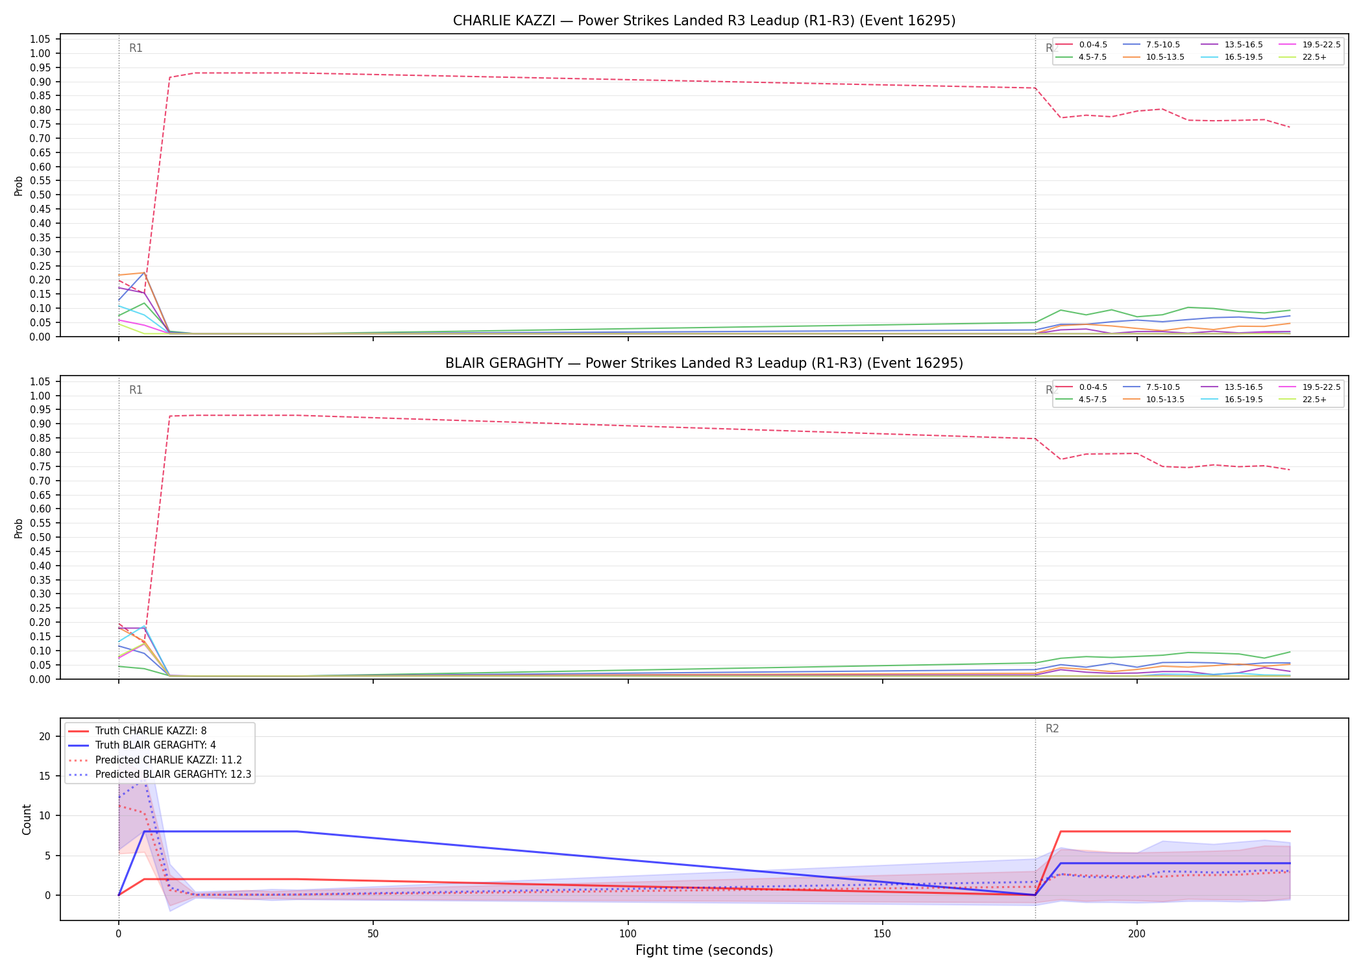Click the 0.50 tick label in the Charlie Kazzi chart

tap(40, 195)
